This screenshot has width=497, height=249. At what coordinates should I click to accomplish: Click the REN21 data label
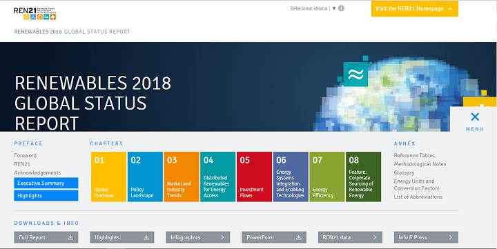(x=337, y=237)
